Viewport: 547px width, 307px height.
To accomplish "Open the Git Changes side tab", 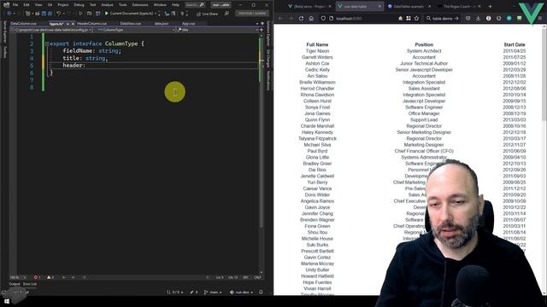I will tap(268, 59).
